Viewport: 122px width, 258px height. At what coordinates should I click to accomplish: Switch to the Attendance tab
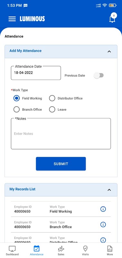pyautogui.click(x=37, y=250)
